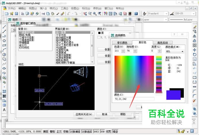Toggle 栅格 grid display in status bar
This screenshot has width=199, height=135.
point(52,132)
